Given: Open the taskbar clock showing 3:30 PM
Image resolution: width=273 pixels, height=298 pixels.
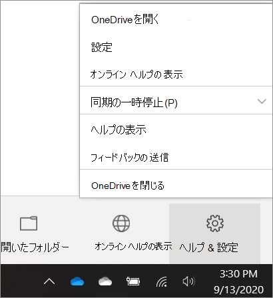Looking at the screenshot, I should pos(238,281).
